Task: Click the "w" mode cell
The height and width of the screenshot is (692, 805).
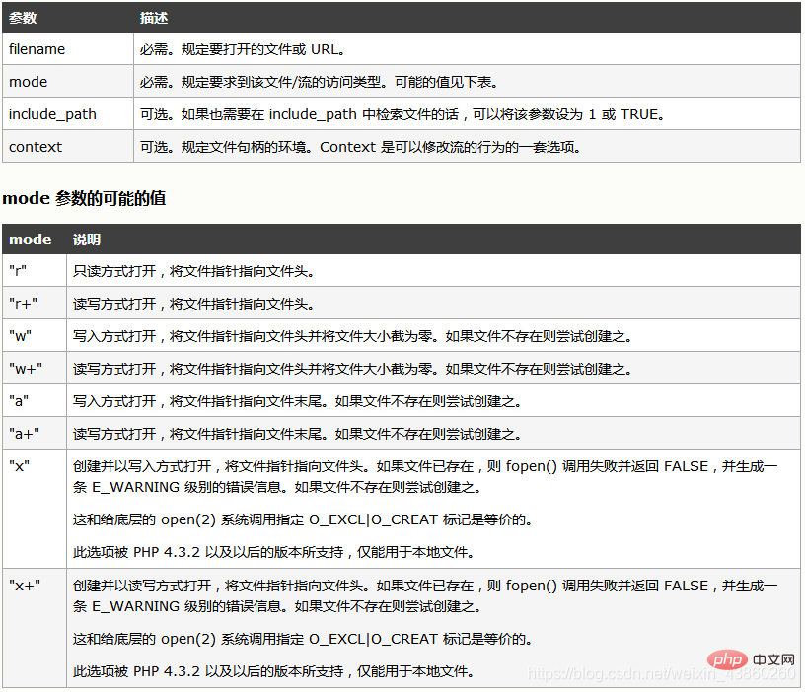Action: [20, 336]
